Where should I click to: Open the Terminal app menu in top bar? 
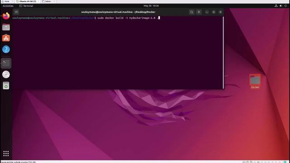pos(26,6)
